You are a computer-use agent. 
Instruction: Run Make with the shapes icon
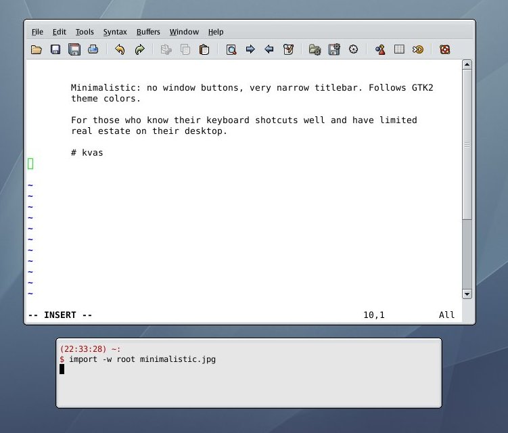pyautogui.click(x=380, y=49)
